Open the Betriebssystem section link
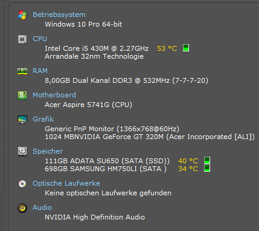Screen dimensions: 259x231 (x=59, y=15)
